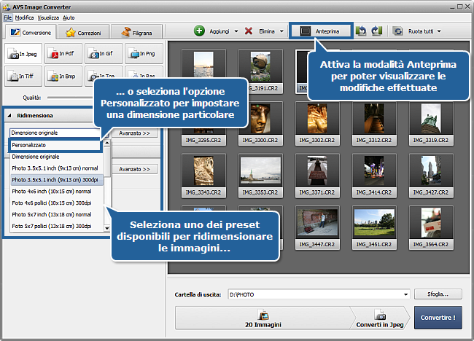
Task: Open the Filigrana tab
Action: [x=138, y=33]
